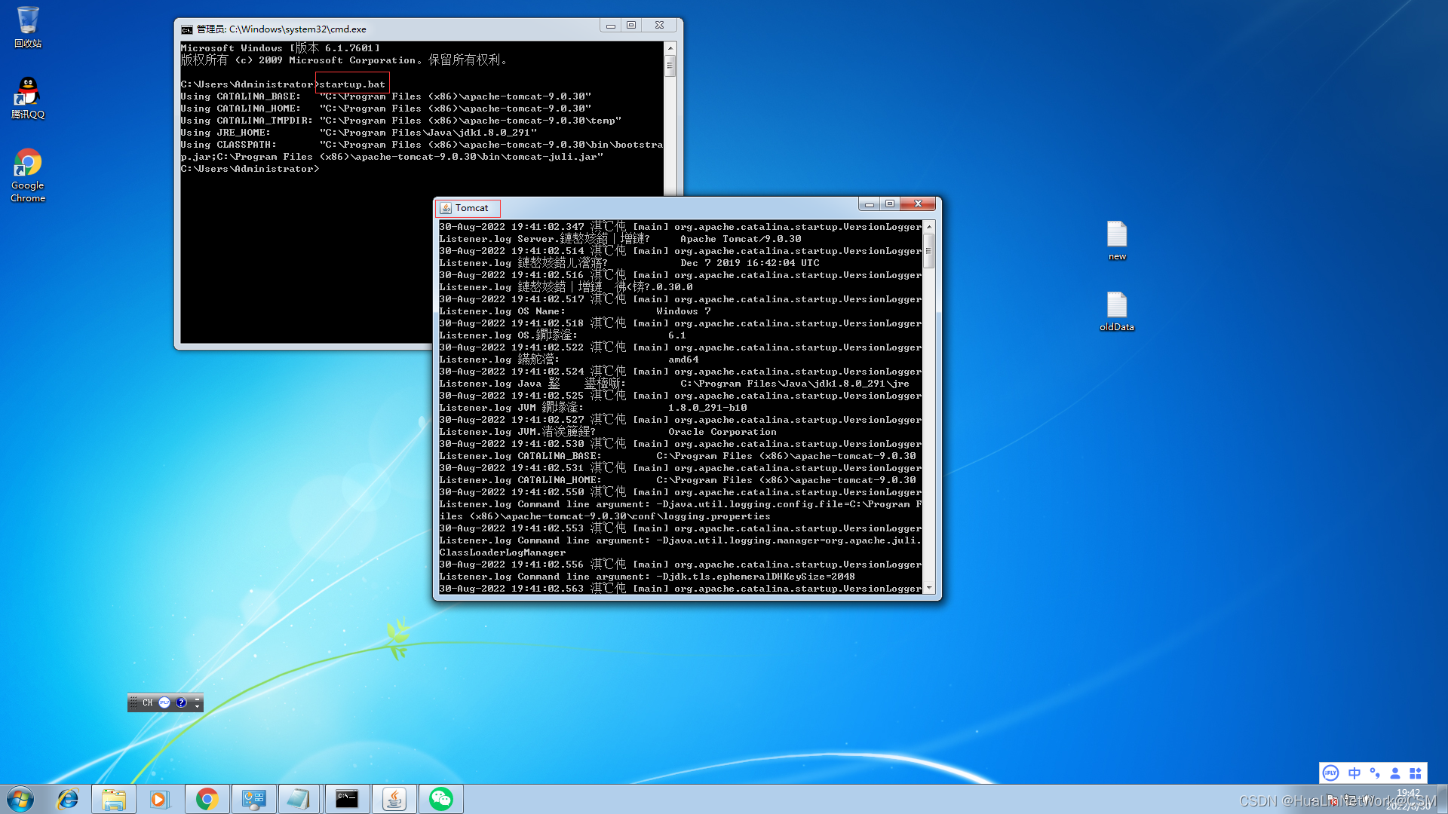The width and height of the screenshot is (1448, 814).
Task: Minimize the language bar
Action: [x=198, y=699]
